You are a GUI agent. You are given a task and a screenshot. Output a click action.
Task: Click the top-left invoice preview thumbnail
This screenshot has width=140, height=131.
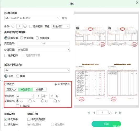pyautogui.click(x=90, y=37)
